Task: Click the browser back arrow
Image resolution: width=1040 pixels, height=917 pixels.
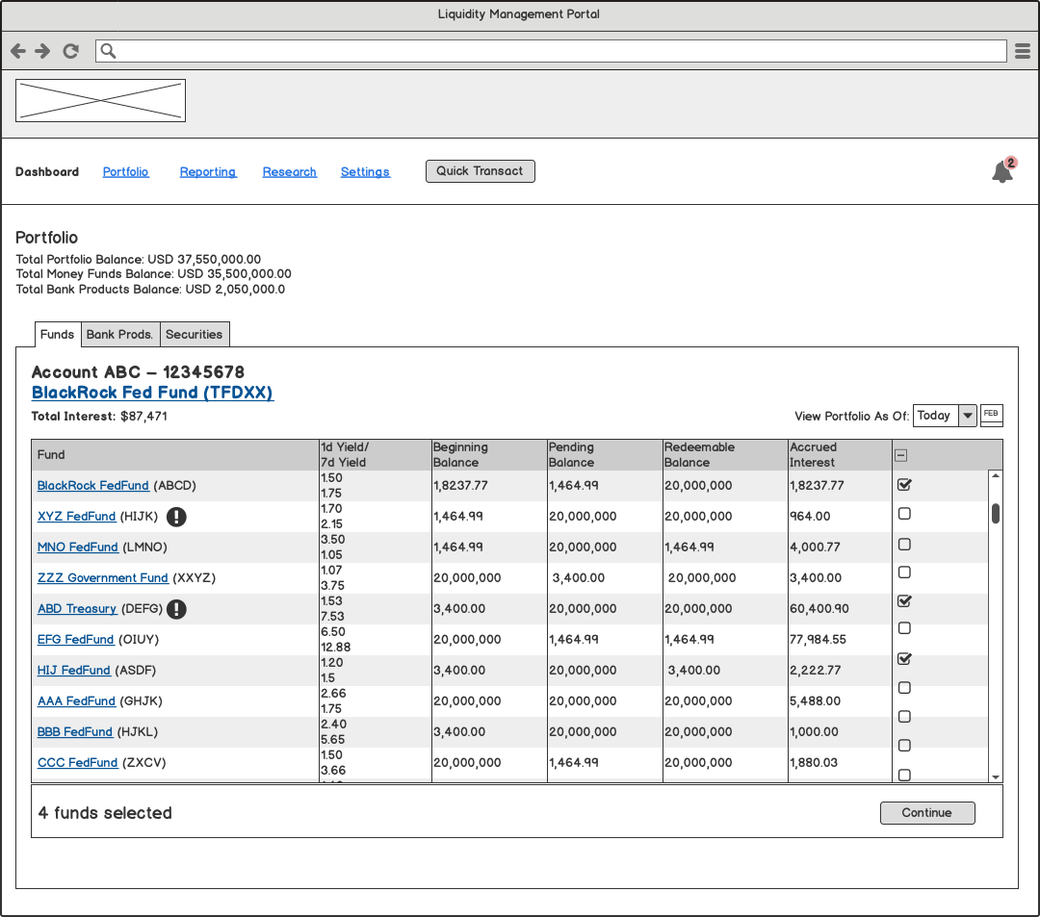Action: click(18, 51)
